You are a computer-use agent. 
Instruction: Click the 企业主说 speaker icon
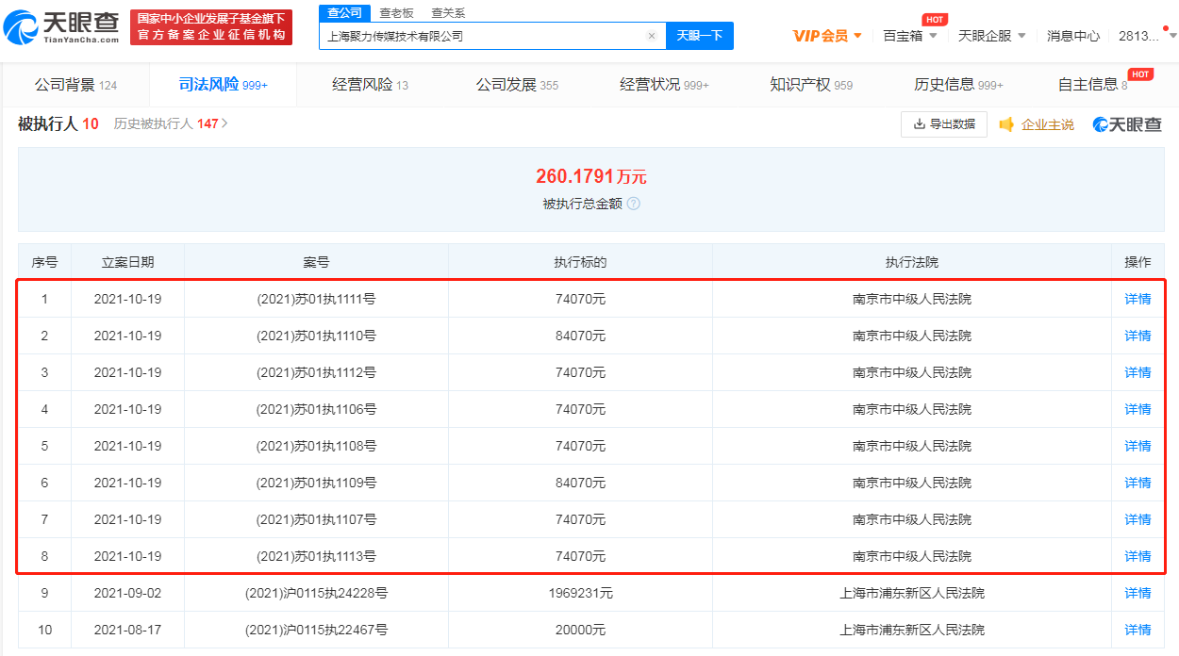point(1006,124)
